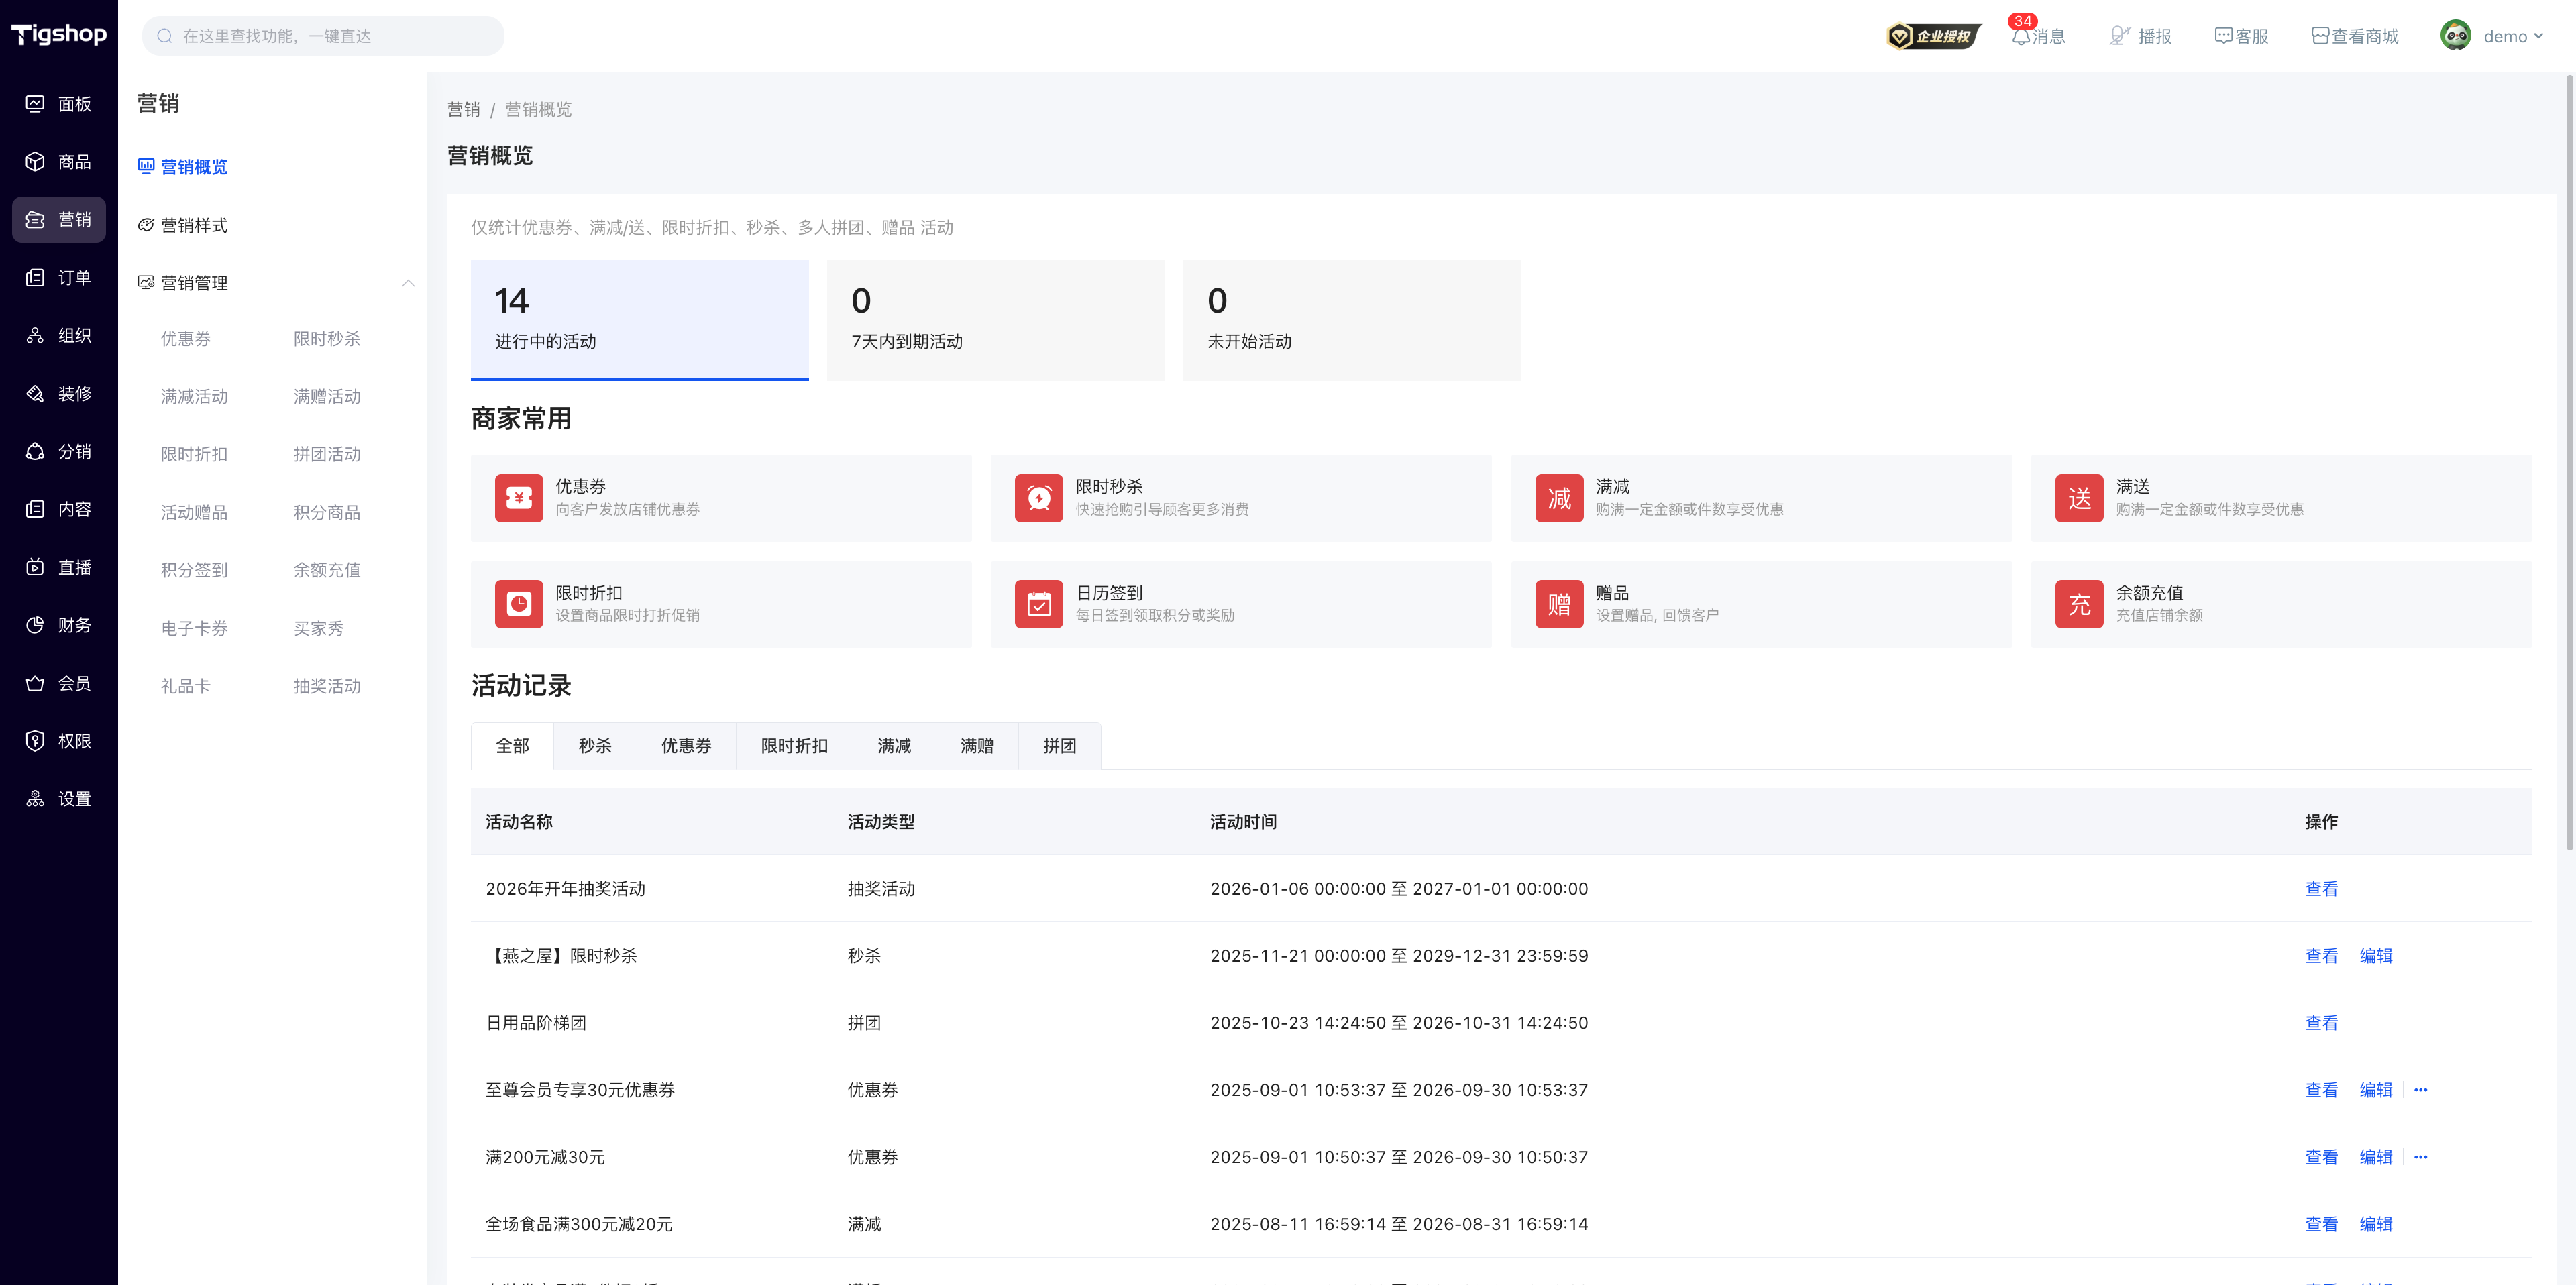Viewport: 2576px width, 1285px height.
Task: Edit the 至尊会员专享30元优惠券 activity
Action: pos(2376,1090)
